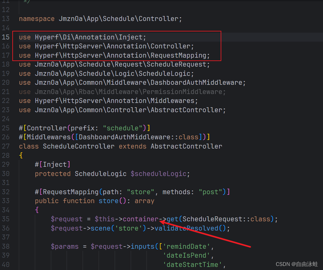Select the ScheduleController class name
The width and height of the screenshot is (323, 270).
click(x=79, y=146)
